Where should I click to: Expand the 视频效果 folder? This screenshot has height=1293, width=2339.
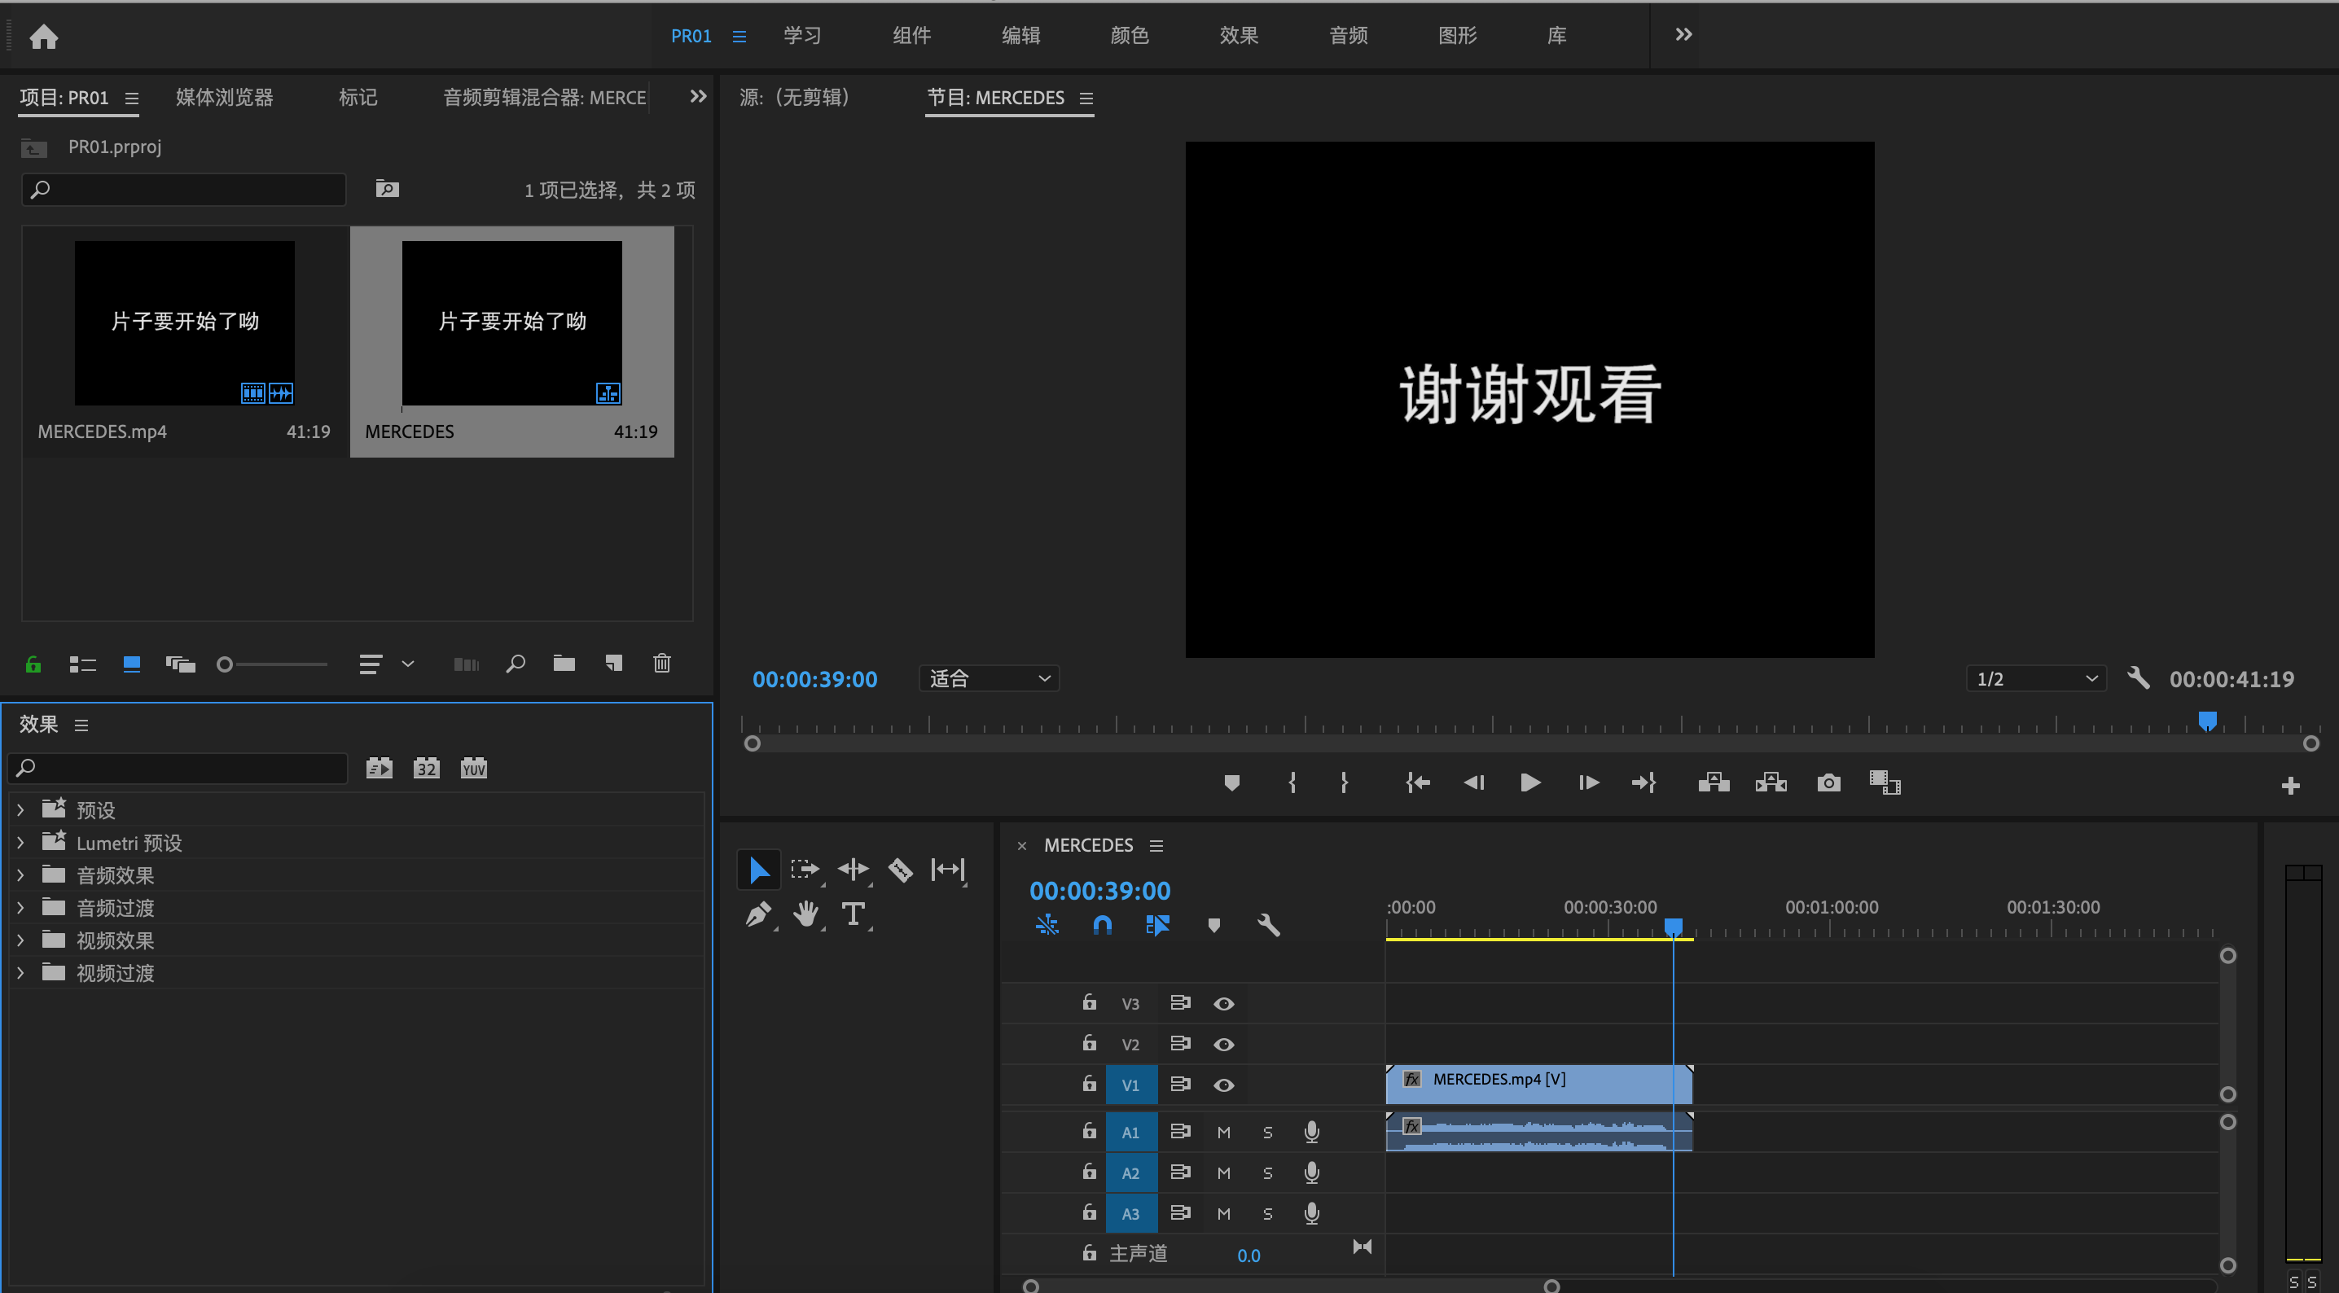click(21, 940)
